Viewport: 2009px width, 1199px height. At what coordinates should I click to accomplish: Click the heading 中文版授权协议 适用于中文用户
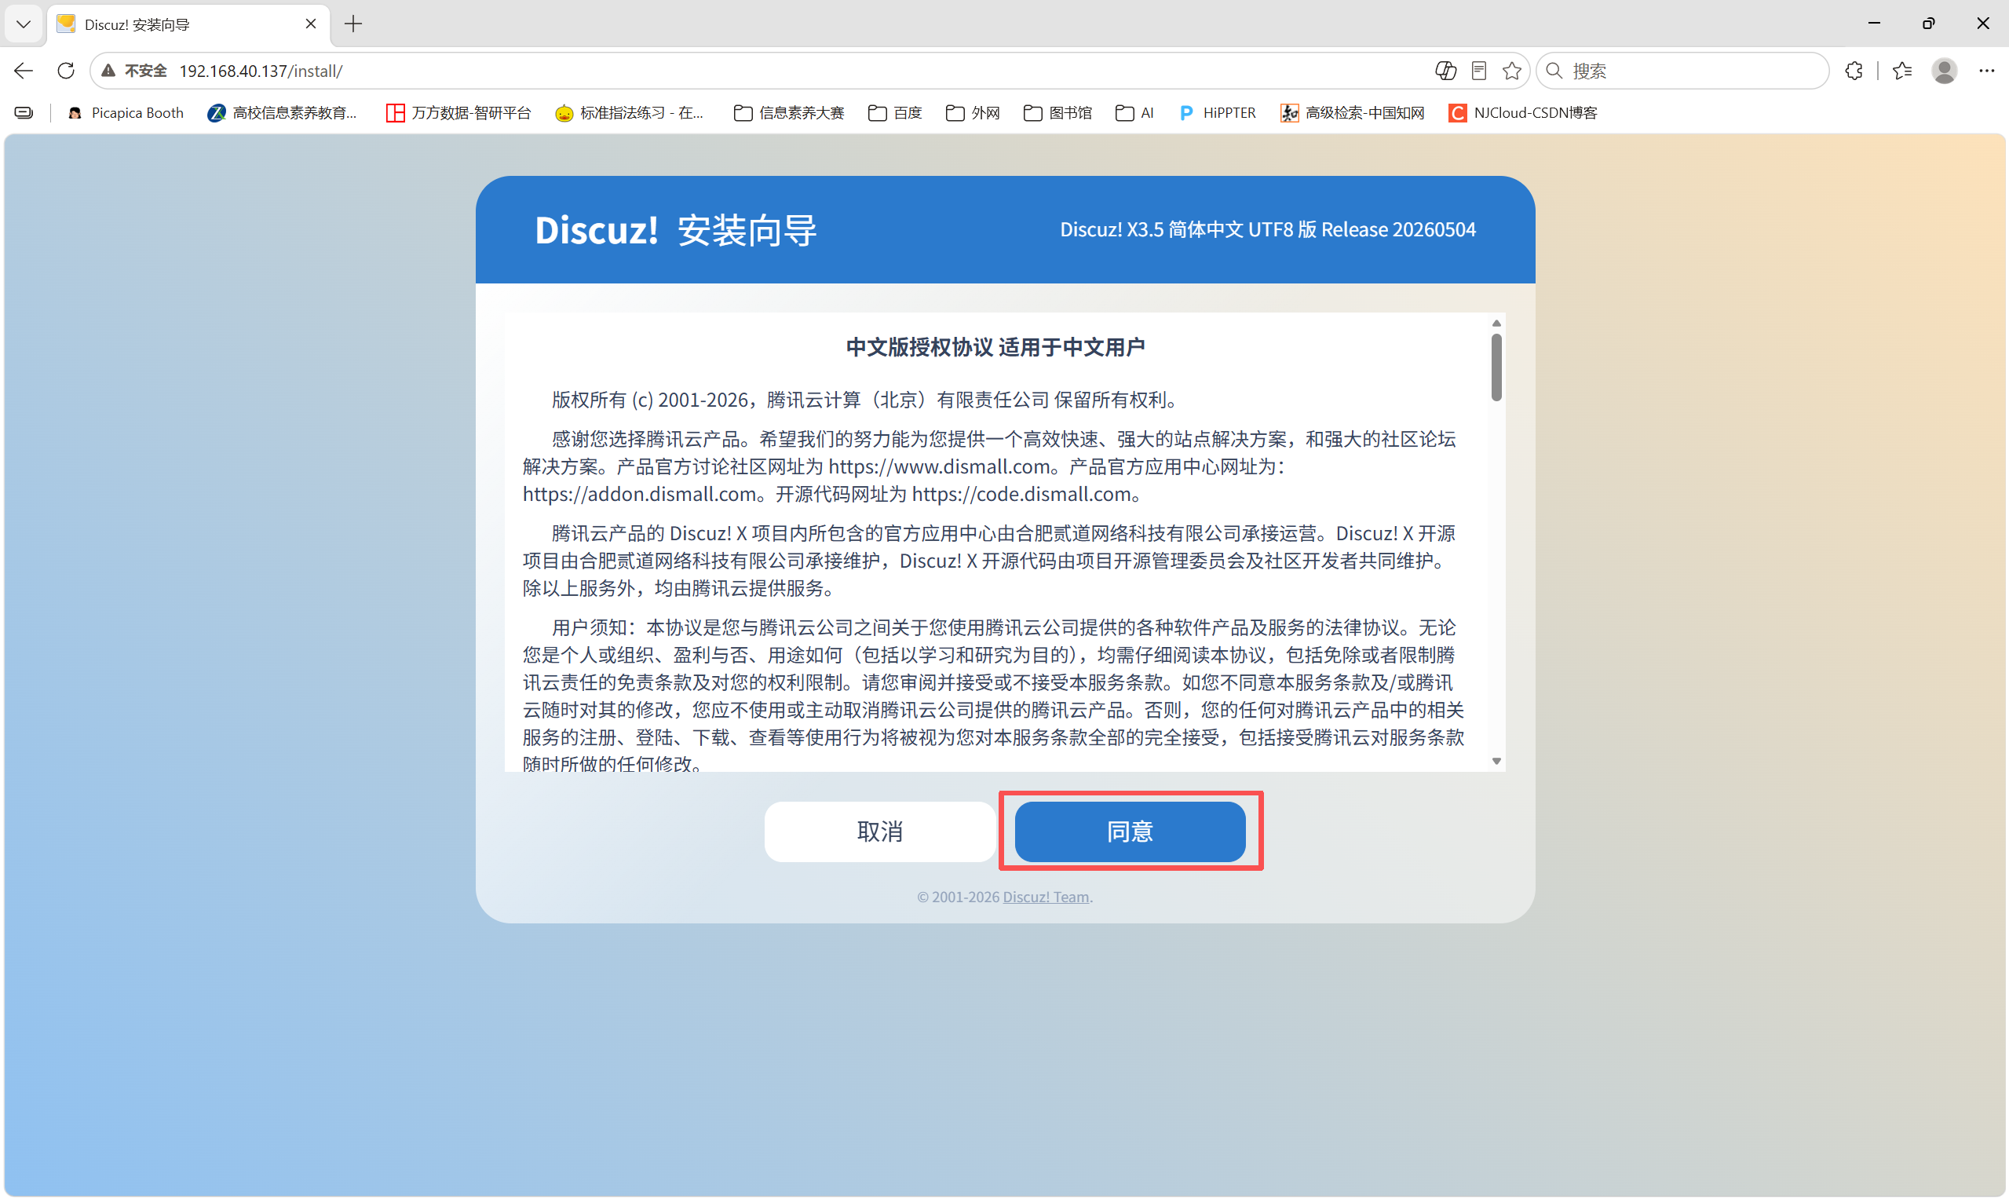pos(995,347)
